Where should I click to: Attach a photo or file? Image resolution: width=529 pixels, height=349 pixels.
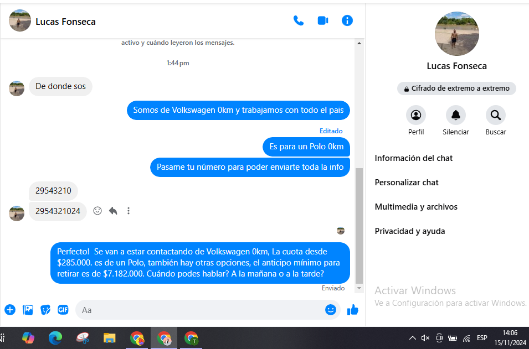[28, 310]
